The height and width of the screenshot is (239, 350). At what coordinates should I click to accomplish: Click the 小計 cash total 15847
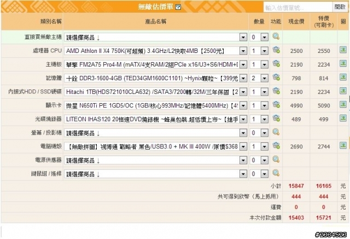click(296, 186)
